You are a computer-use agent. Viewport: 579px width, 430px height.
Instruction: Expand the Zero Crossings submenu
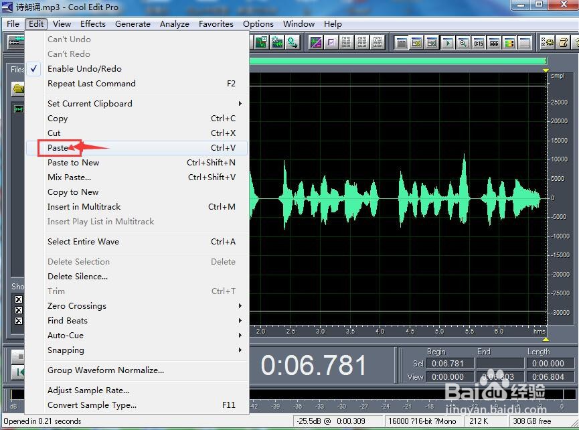pos(137,306)
